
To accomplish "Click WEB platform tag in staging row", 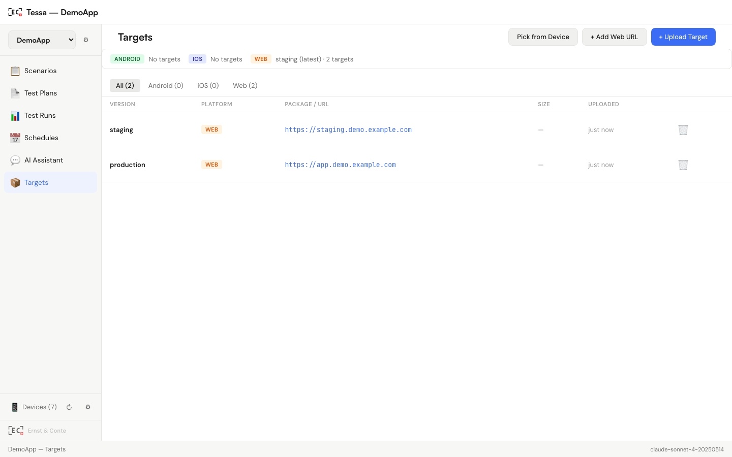I will tap(211, 129).
